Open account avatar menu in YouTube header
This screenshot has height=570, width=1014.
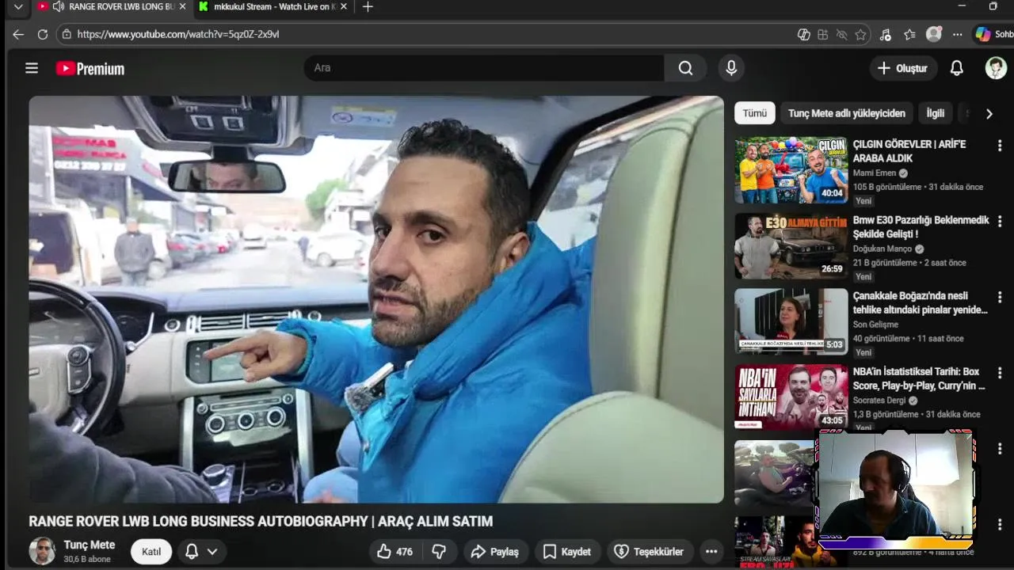(x=996, y=68)
